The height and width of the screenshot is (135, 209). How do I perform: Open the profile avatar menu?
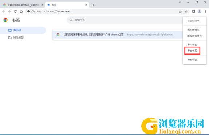200,11
